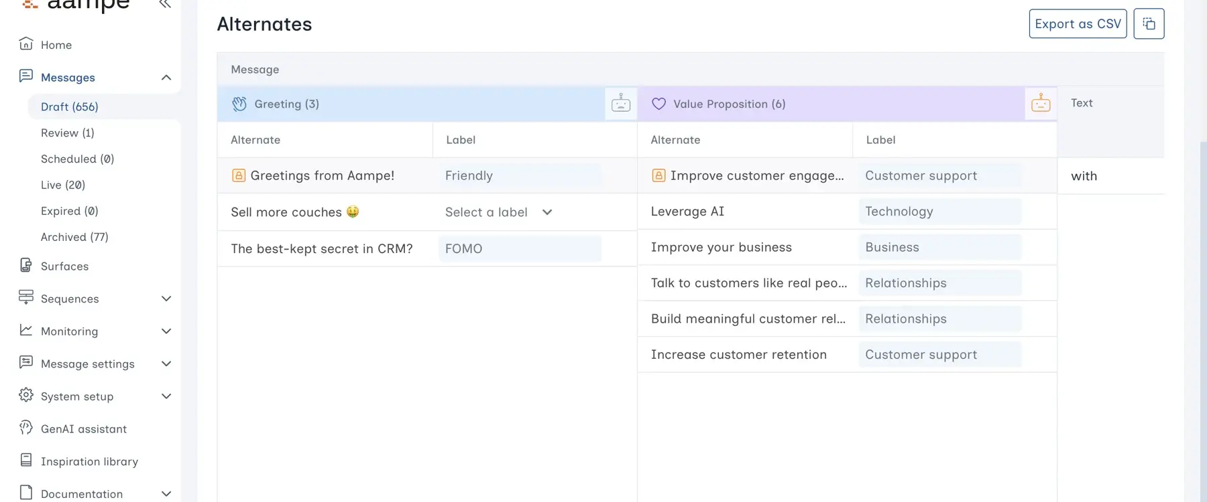Click the heart Value Proposition icon
Image resolution: width=1207 pixels, height=502 pixels.
click(x=659, y=104)
